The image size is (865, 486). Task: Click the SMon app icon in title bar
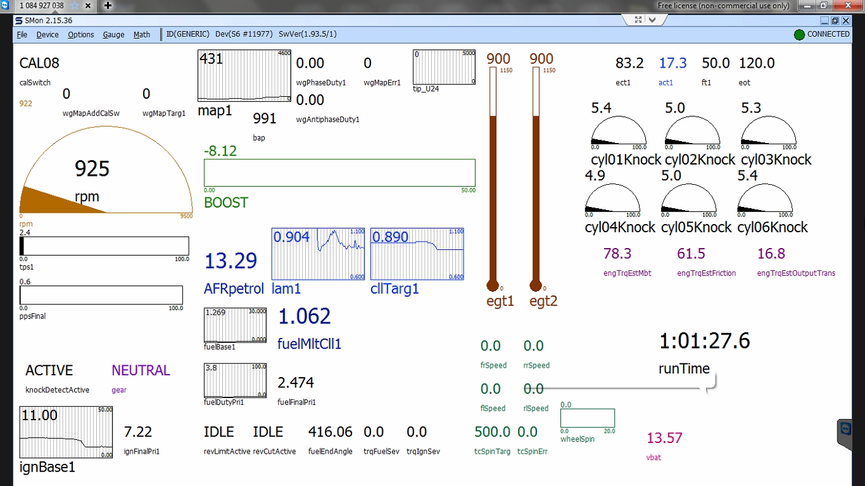(19, 21)
